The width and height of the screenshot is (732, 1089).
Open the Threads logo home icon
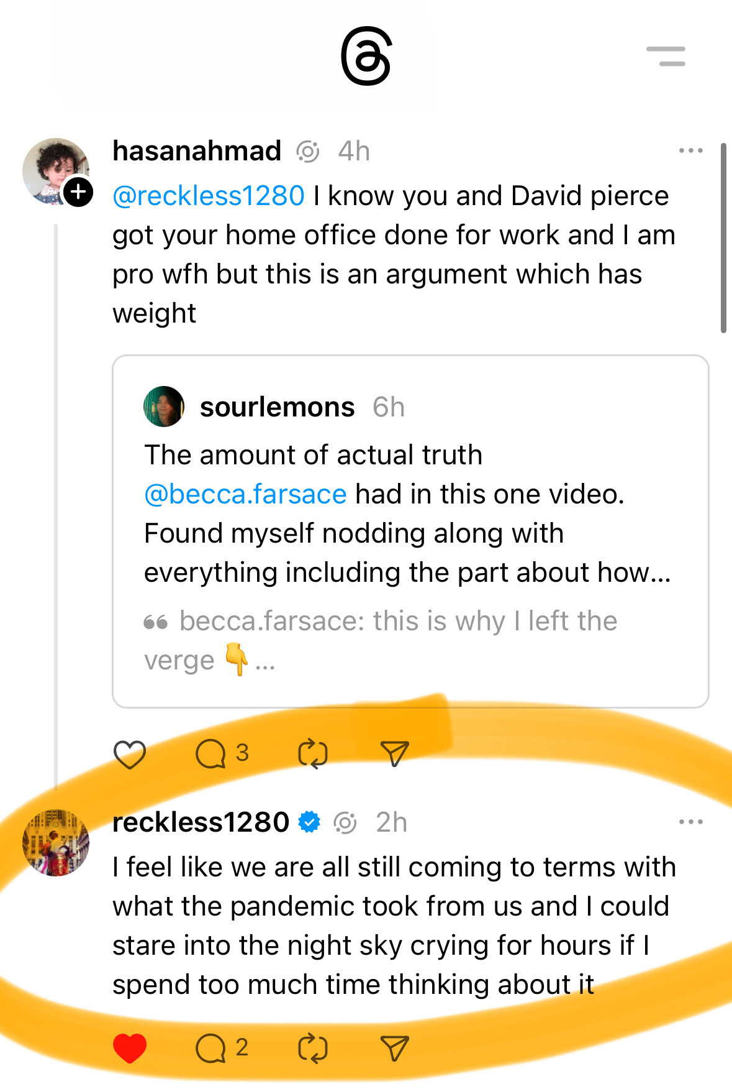pyautogui.click(x=366, y=56)
